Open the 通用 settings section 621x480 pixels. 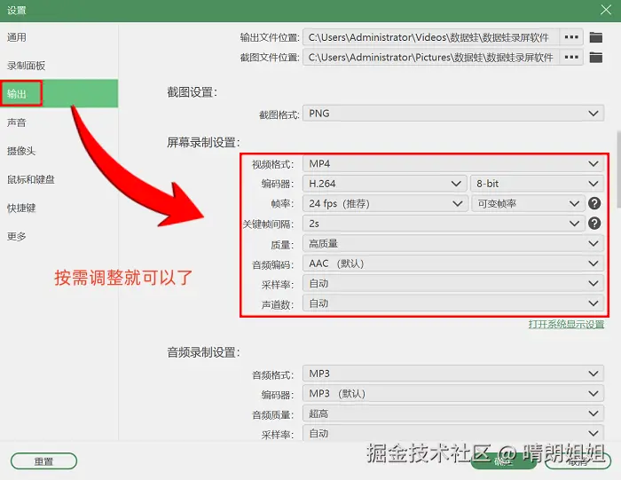point(59,37)
